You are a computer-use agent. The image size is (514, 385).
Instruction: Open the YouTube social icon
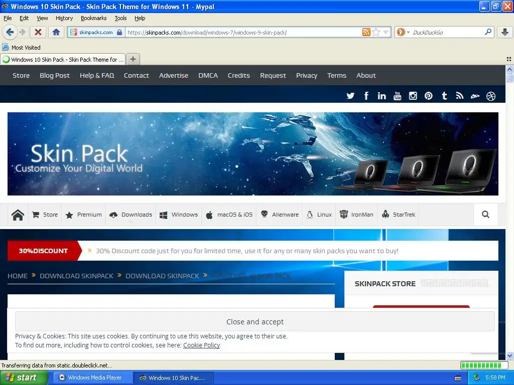(398, 96)
